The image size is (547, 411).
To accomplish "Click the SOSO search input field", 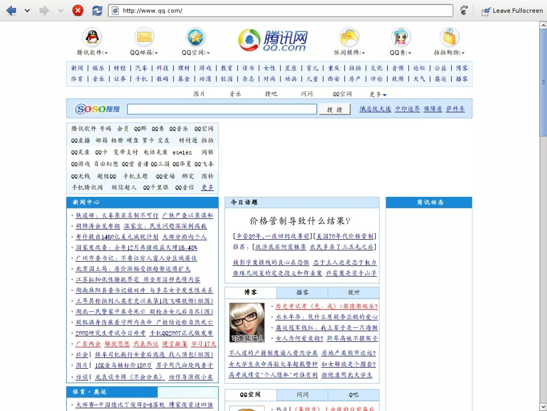I will [222, 109].
